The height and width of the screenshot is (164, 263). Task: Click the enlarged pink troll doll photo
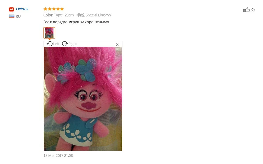pos(83,99)
